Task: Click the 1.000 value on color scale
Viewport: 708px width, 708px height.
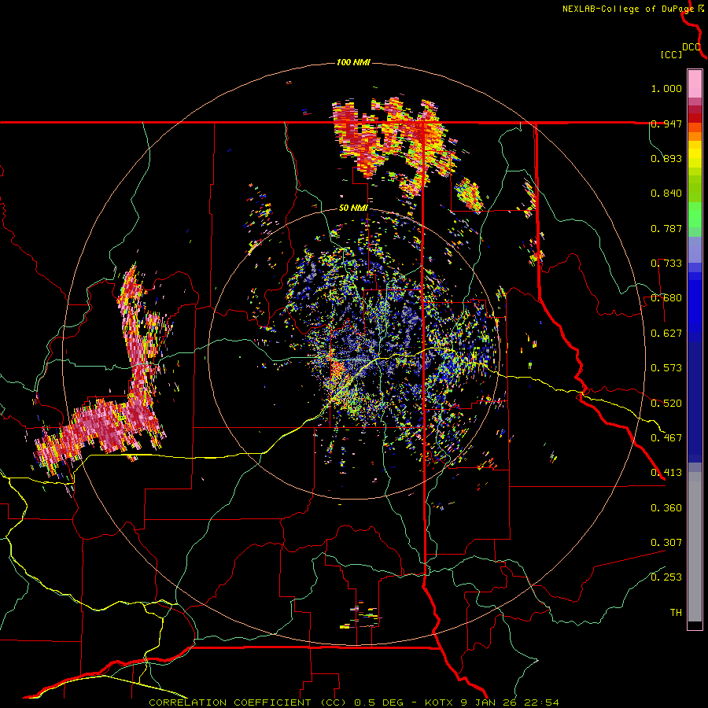Action: pos(666,88)
